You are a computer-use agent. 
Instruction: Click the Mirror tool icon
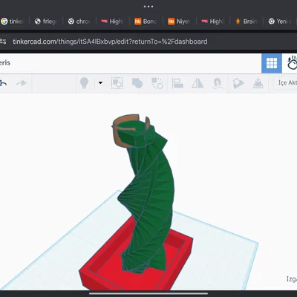198,83
